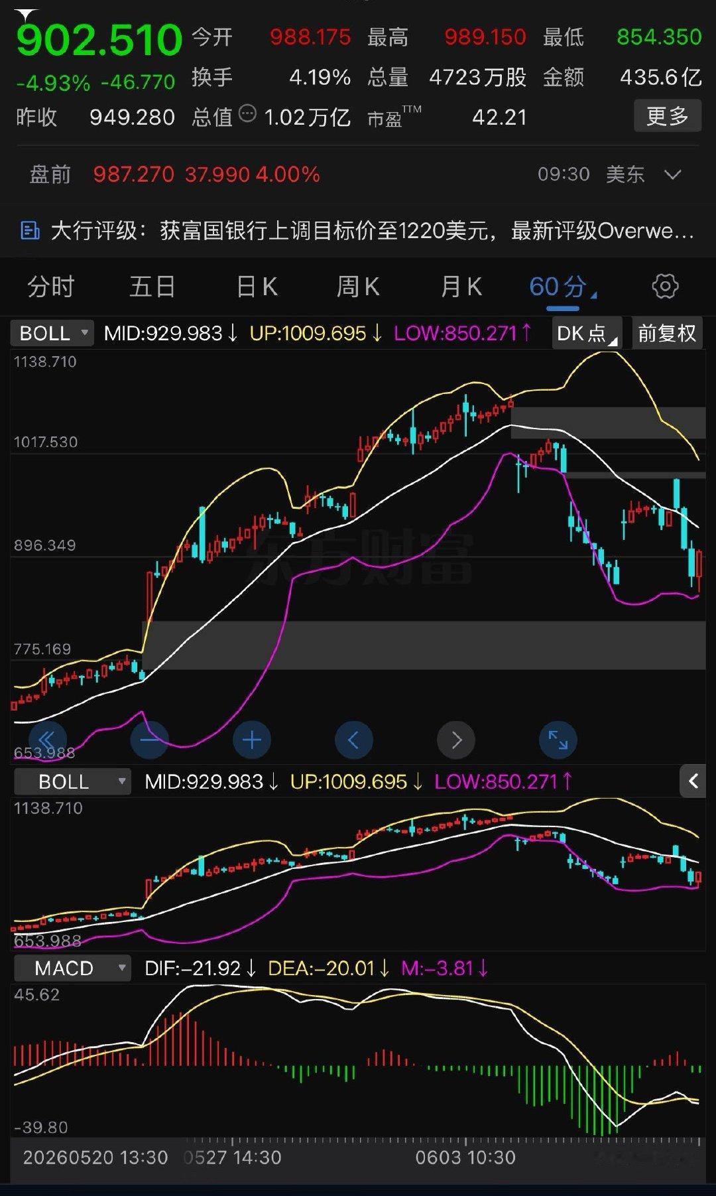Image resolution: width=716 pixels, height=1196 pixels.
Task: Tap the current price 902.510
Action: [99, 39]
